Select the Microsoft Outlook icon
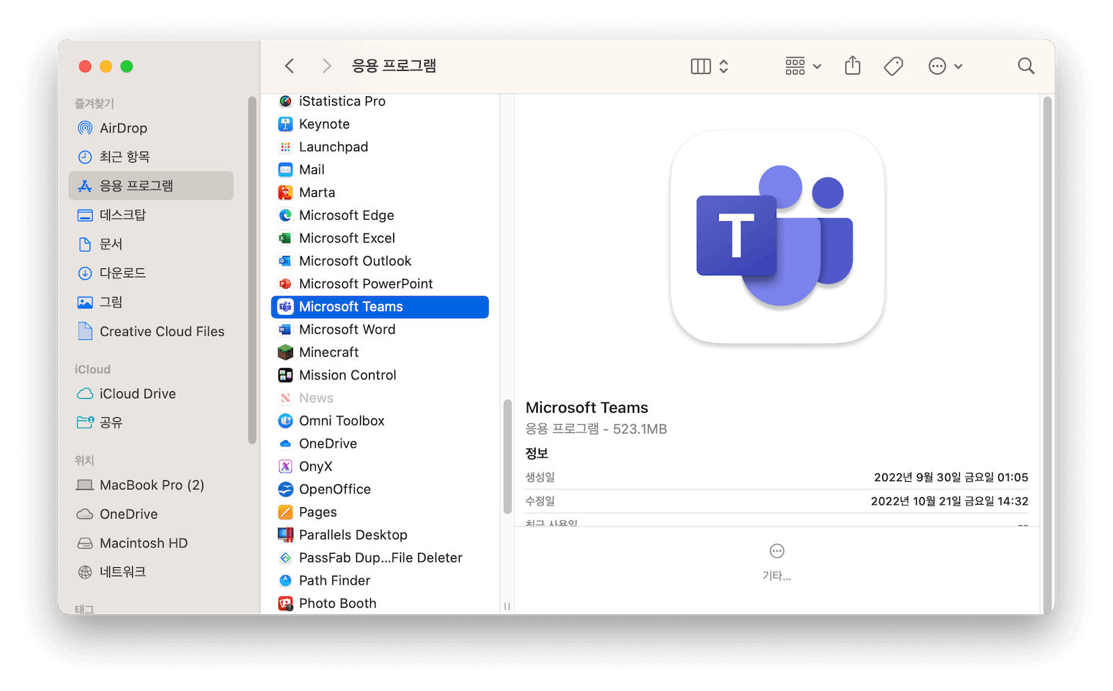Screen dimensions: 1113x691 click(285, 261)
